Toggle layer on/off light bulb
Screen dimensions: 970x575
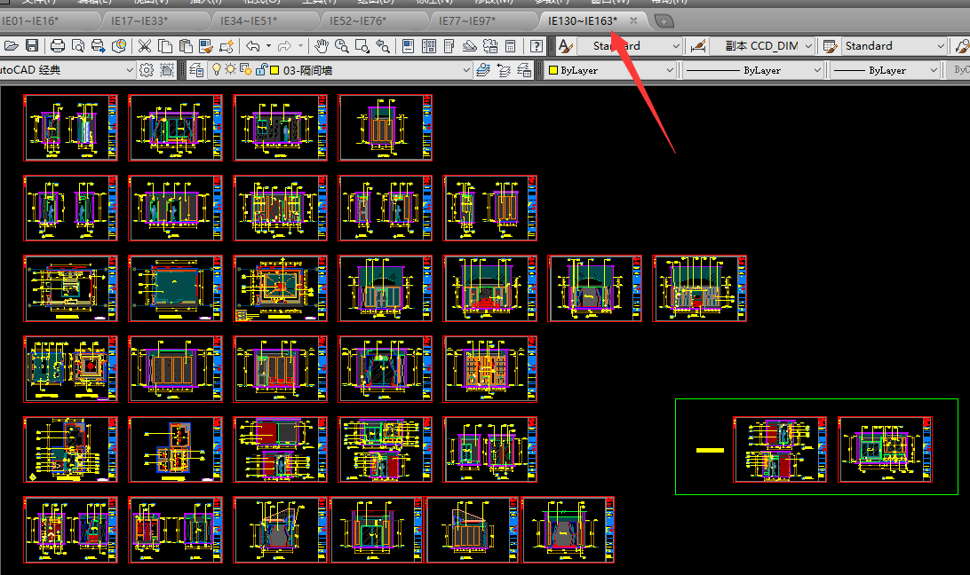pos(217,70)
